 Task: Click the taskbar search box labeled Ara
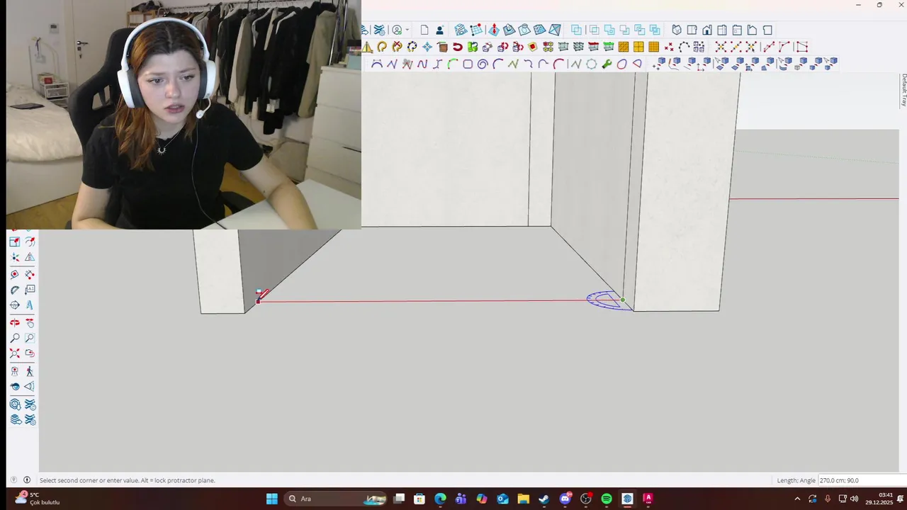(336, 499)
